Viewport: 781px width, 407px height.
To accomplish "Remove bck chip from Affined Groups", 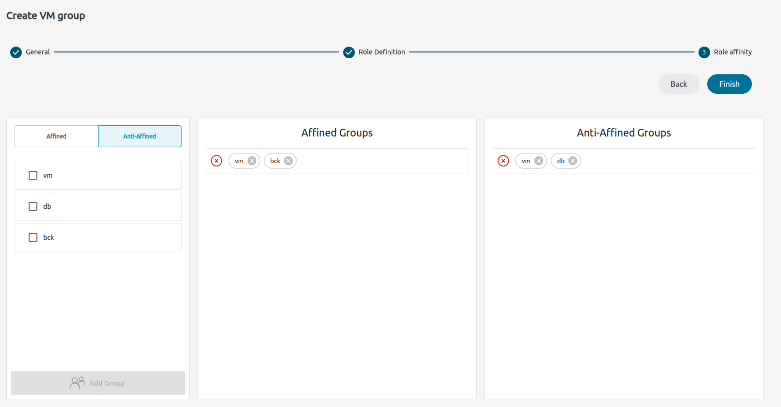I will 288,161.
